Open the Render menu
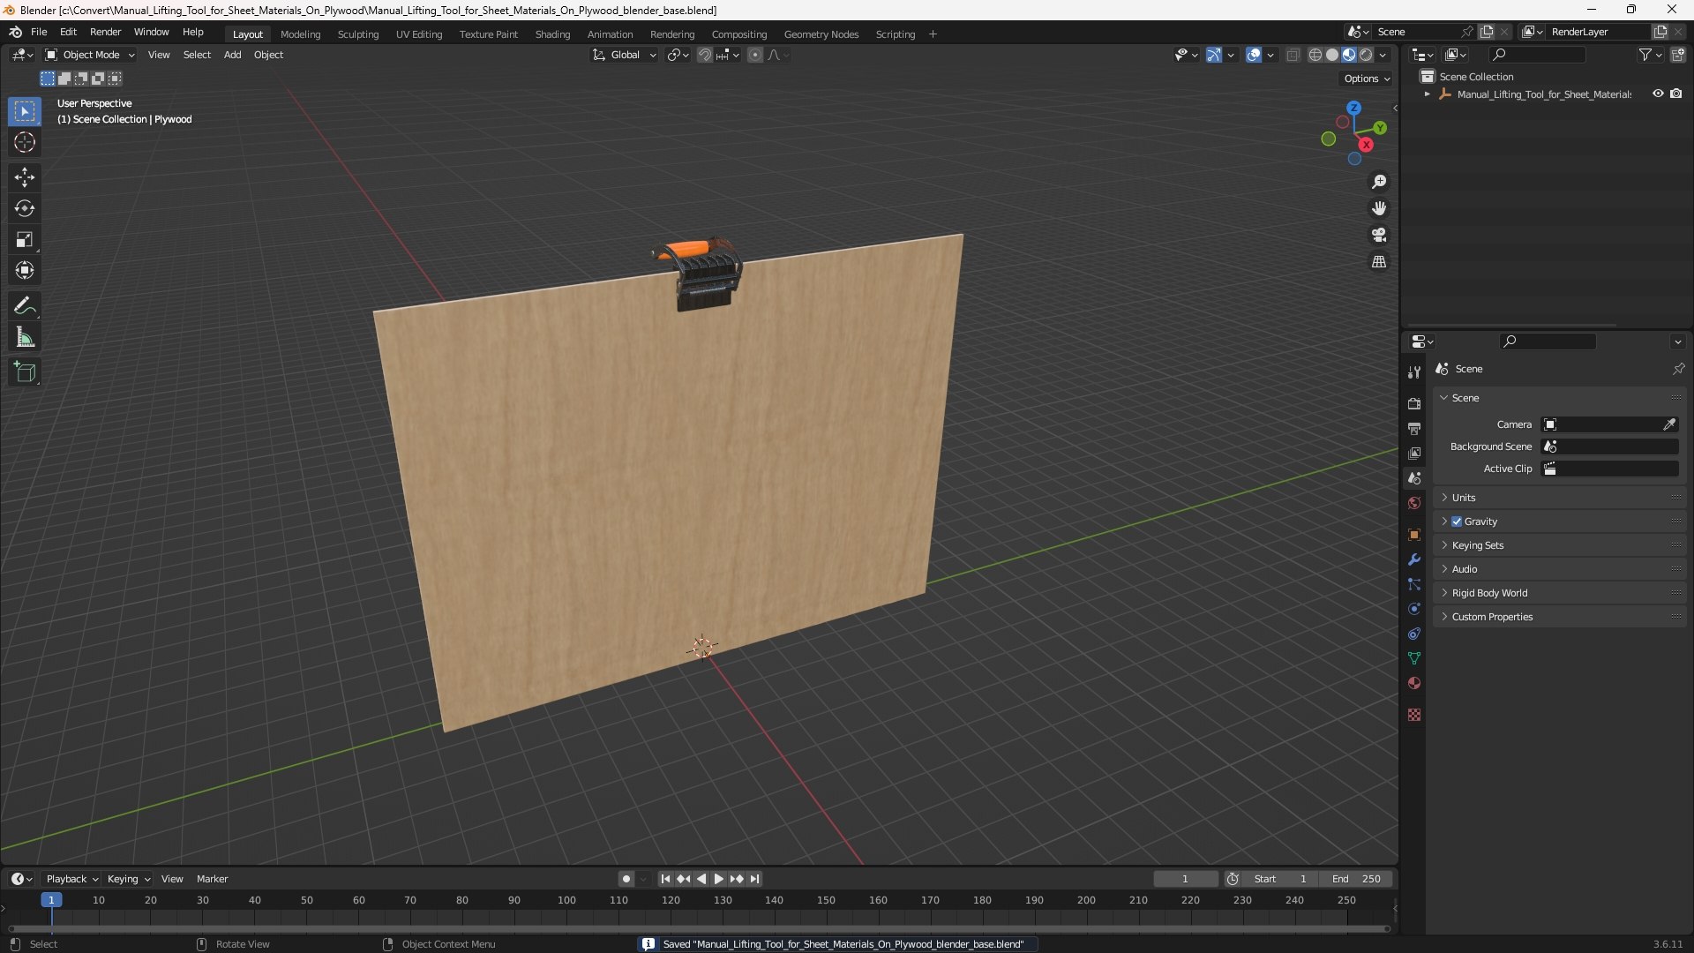Viewport: 1694px width, 953px height. tap(105, 32)
